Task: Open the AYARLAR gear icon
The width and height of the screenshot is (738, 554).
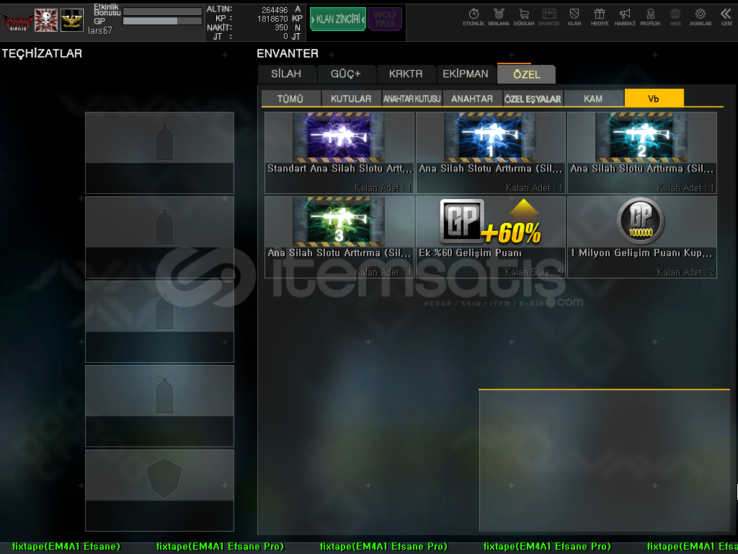Action: coord(701,17)
